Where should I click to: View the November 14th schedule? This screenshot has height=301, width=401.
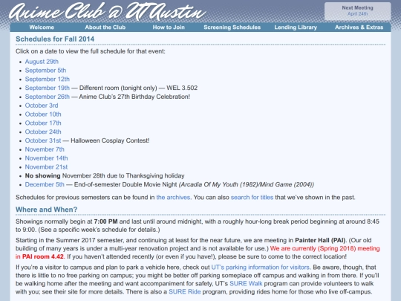click(x=46, y=158)
